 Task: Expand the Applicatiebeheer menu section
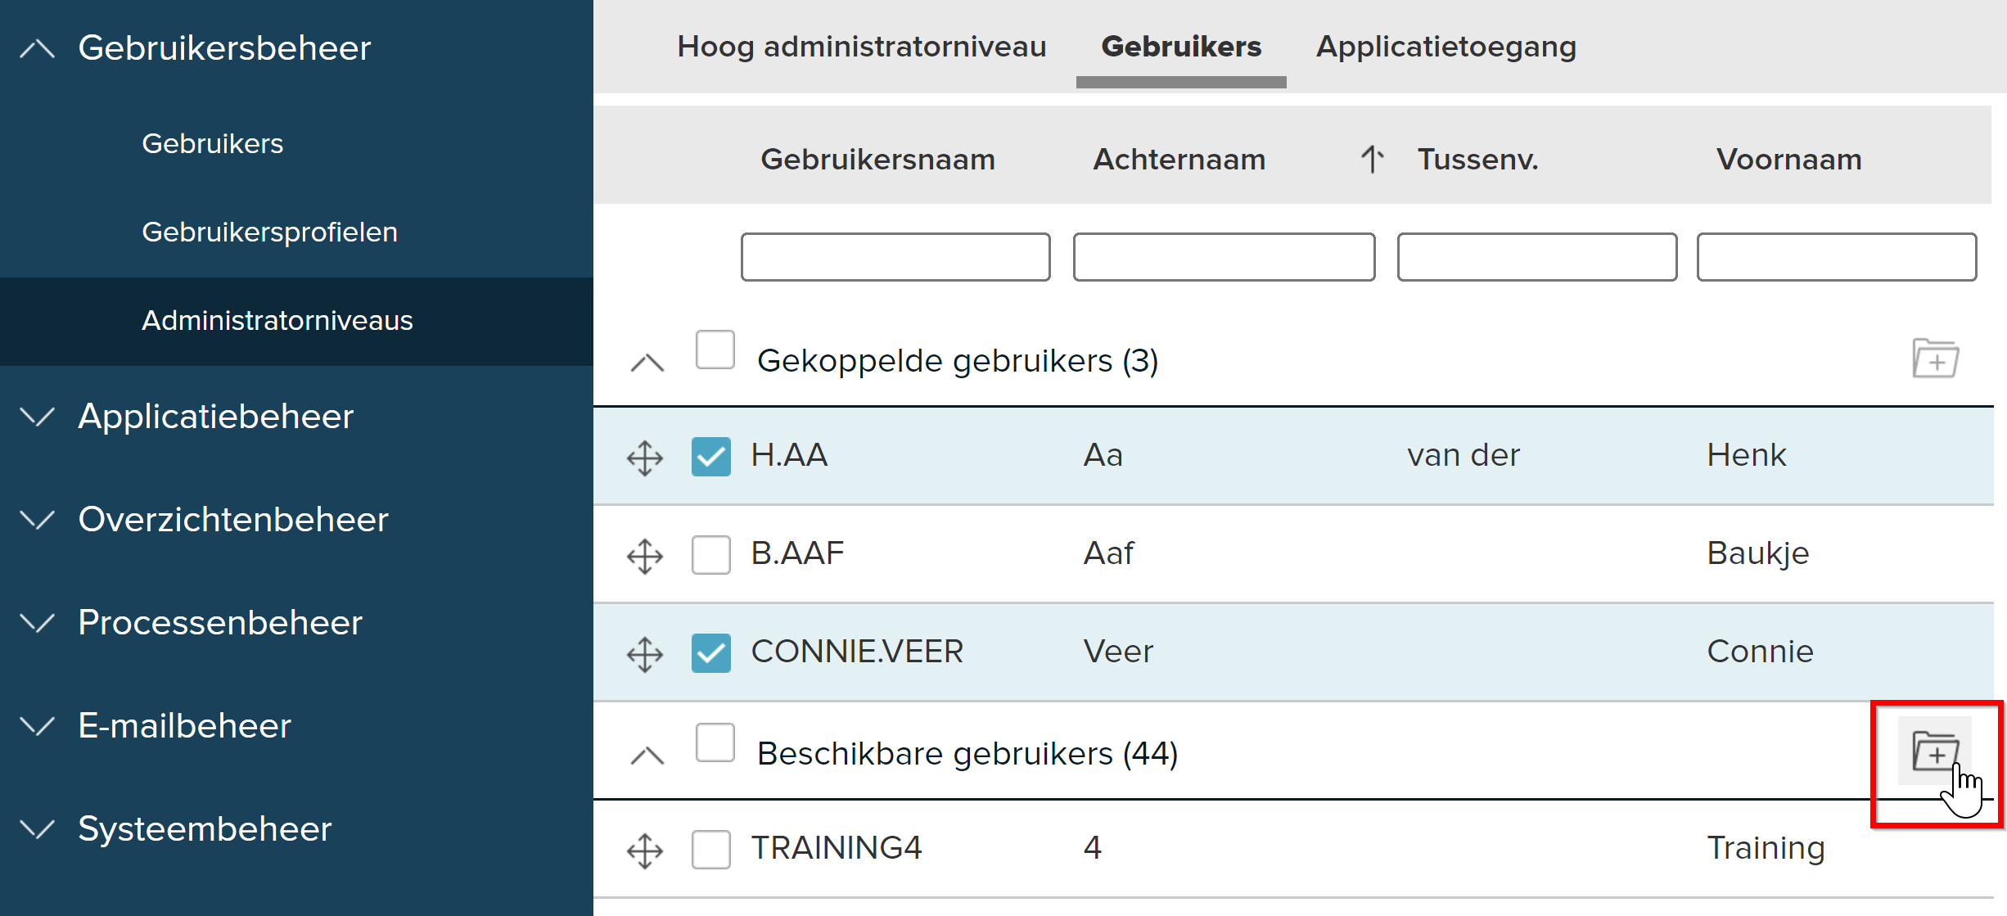[x=37, y=417]
